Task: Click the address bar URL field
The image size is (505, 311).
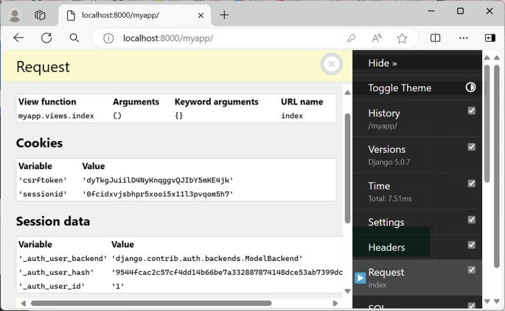Action: 221,38
